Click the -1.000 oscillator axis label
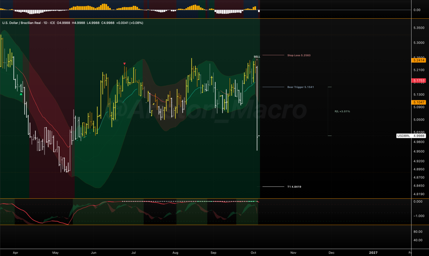The image size is (429, 256). pyautogui.click(x=419, y=216)
